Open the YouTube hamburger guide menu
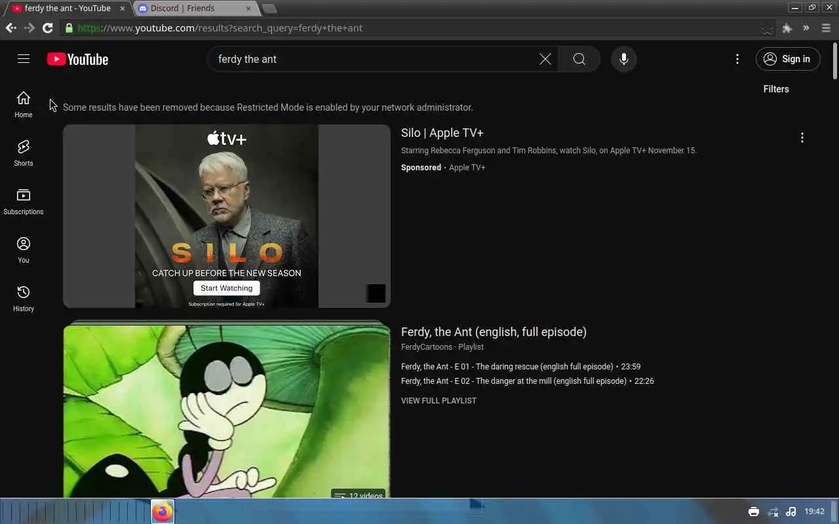This screenshot has width=839, height=524. [x=24, y=59]
